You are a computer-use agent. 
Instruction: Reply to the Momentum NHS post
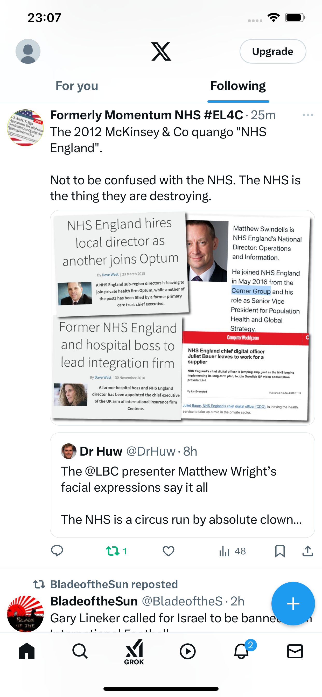(57, 551)
